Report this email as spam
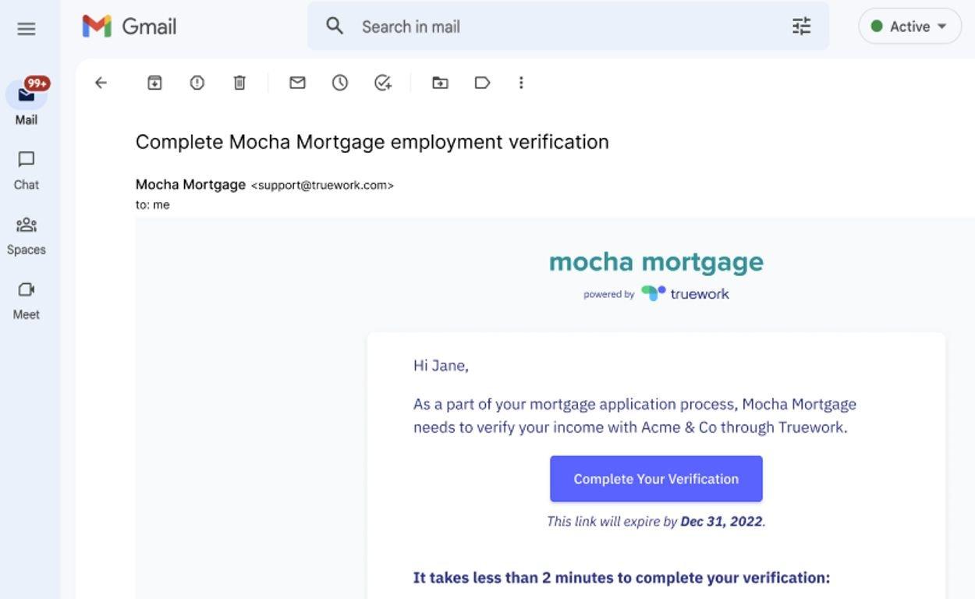The image size is (975, 599). click(197, 83)
